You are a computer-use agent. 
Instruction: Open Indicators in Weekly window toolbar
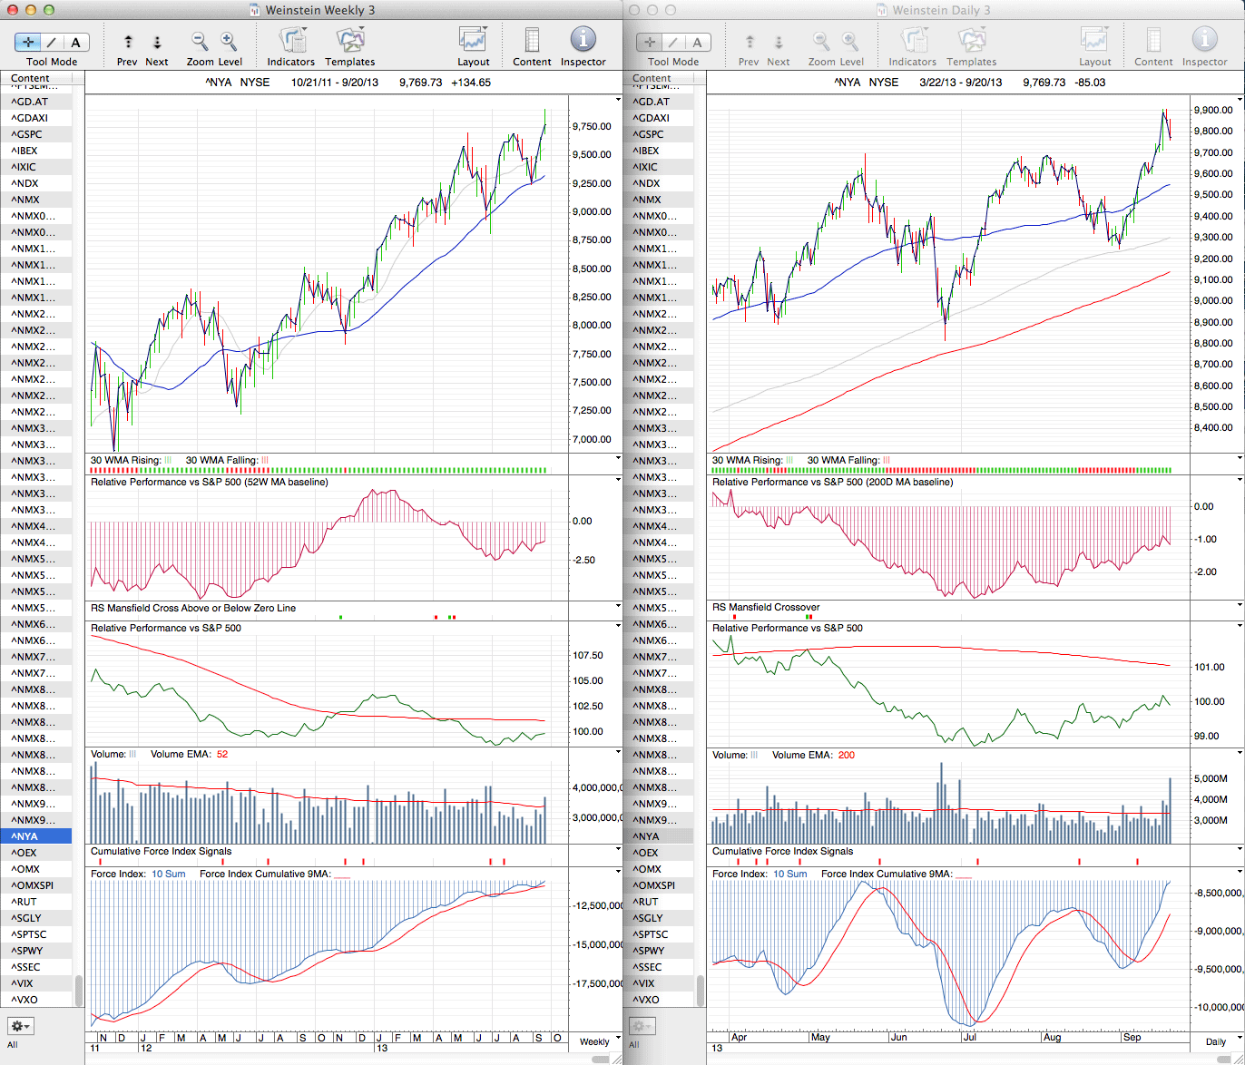(x=291, y=42)
